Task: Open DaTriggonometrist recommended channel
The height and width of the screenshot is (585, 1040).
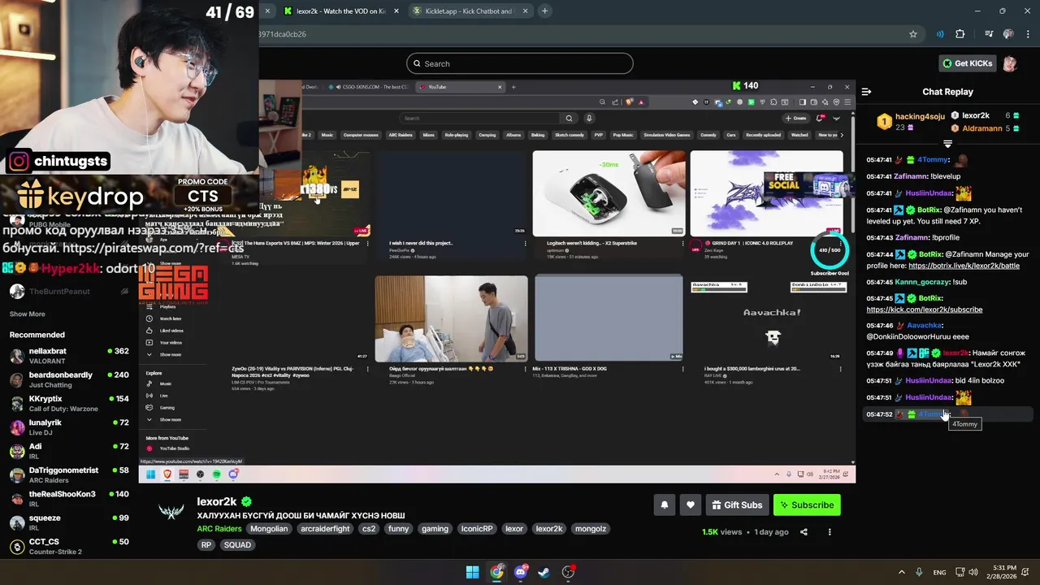Action: (x=69, y=474)
